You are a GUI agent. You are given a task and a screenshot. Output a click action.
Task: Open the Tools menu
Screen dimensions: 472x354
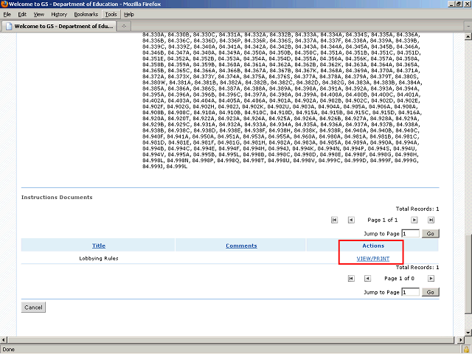click(x=111, y=14)
